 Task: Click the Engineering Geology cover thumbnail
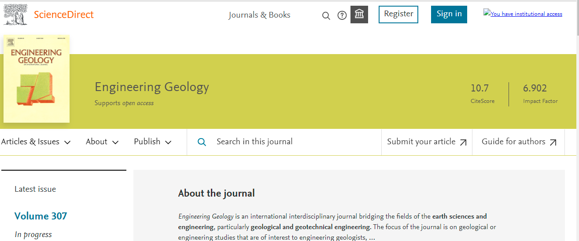tap(37, 79)
